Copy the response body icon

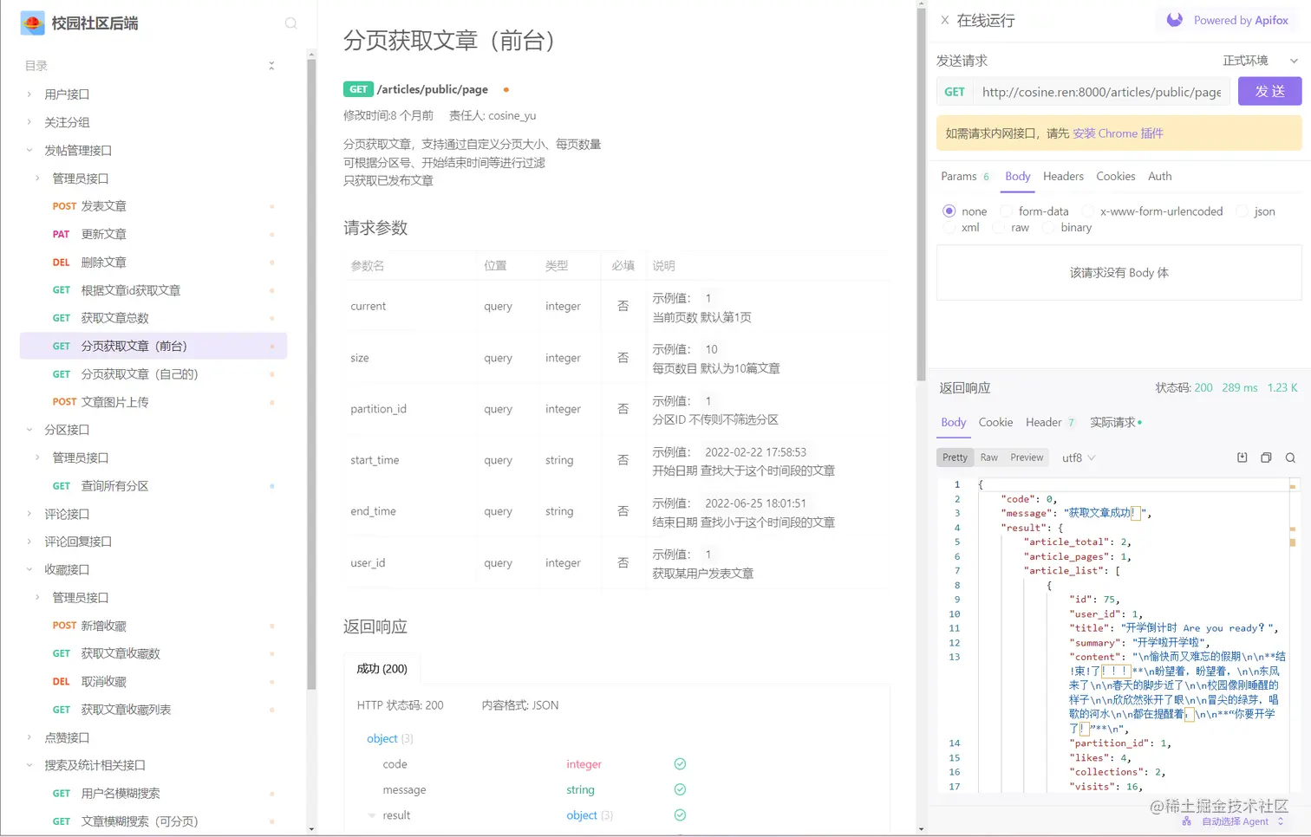point(1266,457)
